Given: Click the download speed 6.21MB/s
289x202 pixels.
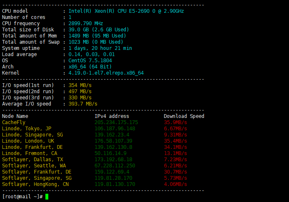Looking at the screenshot, I should (x=175, y=166).
